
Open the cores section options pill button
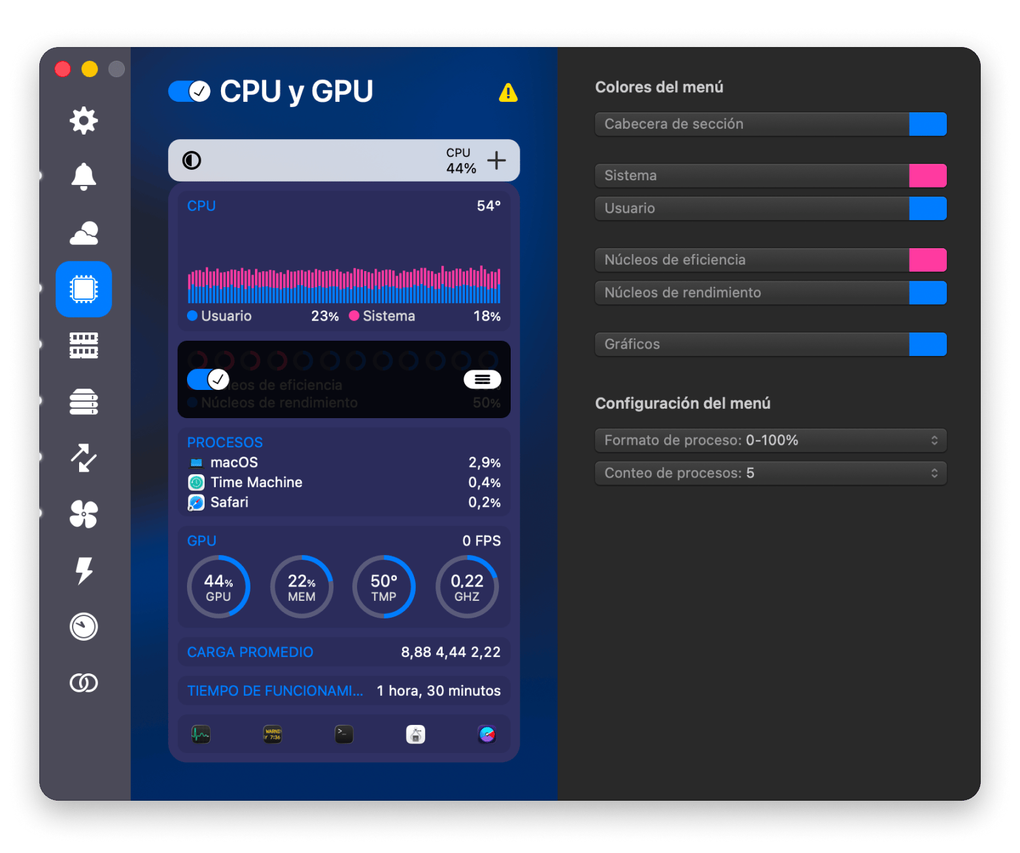pyautogui.click(x=483, y=379)
